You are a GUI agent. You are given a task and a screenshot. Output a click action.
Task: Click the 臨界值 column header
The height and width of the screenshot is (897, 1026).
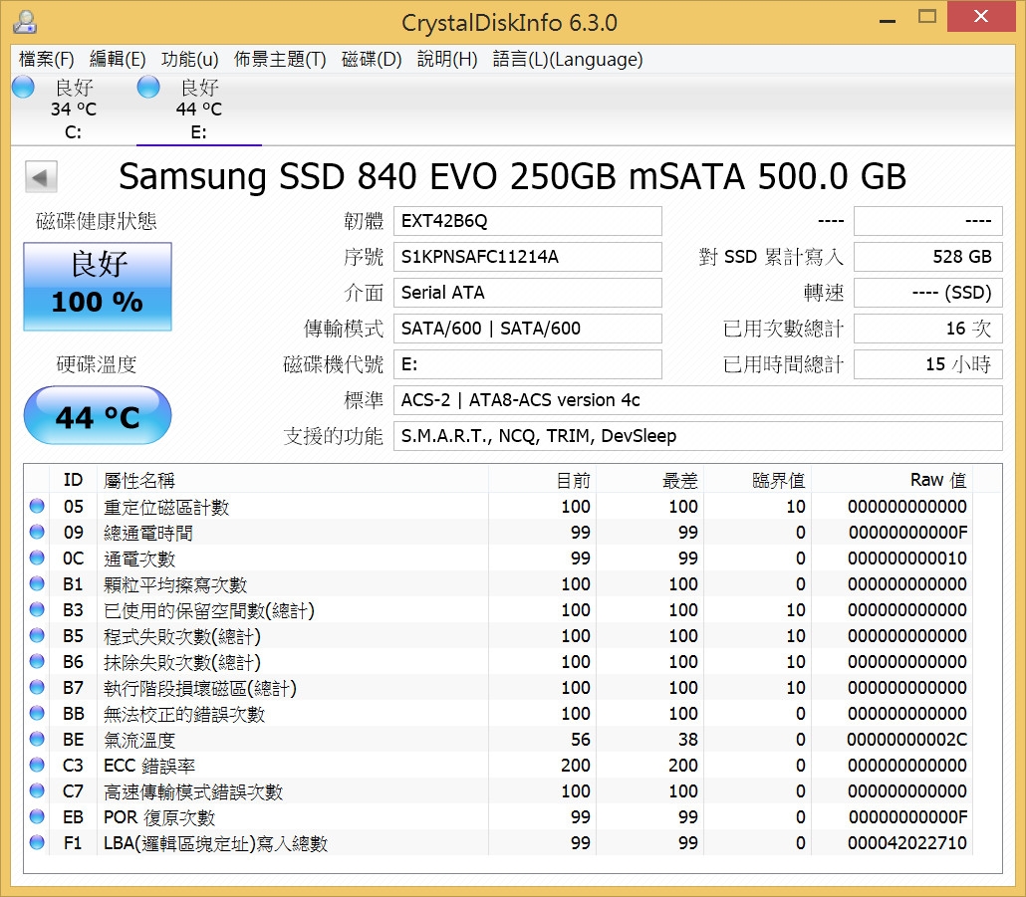tap(757, 480)
